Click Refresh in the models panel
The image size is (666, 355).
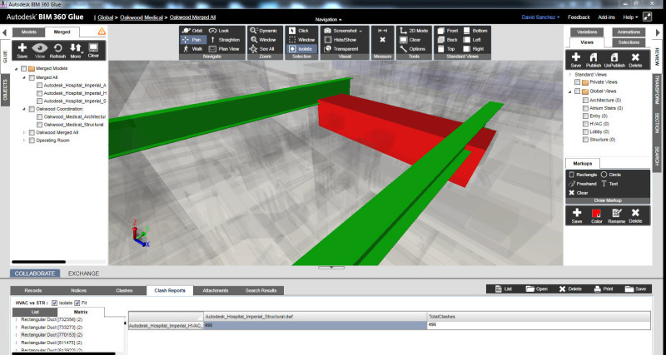pos(57,51)
